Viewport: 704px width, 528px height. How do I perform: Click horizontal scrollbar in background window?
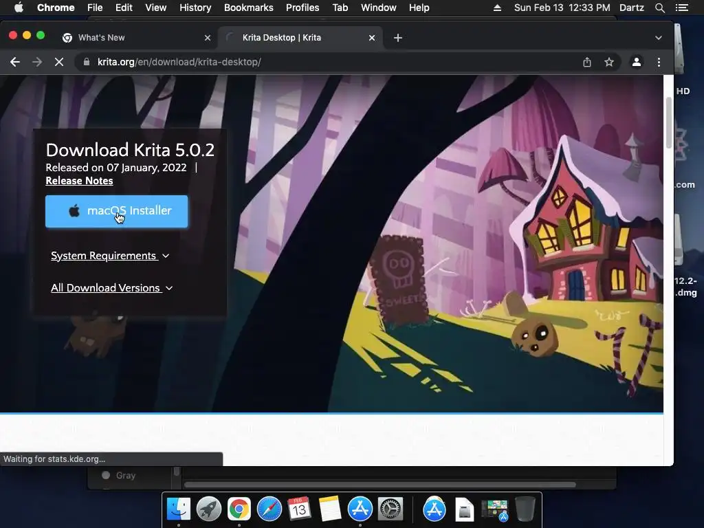379,485
